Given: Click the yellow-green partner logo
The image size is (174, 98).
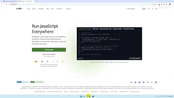Looking at the screenshot, I should 63,62.
